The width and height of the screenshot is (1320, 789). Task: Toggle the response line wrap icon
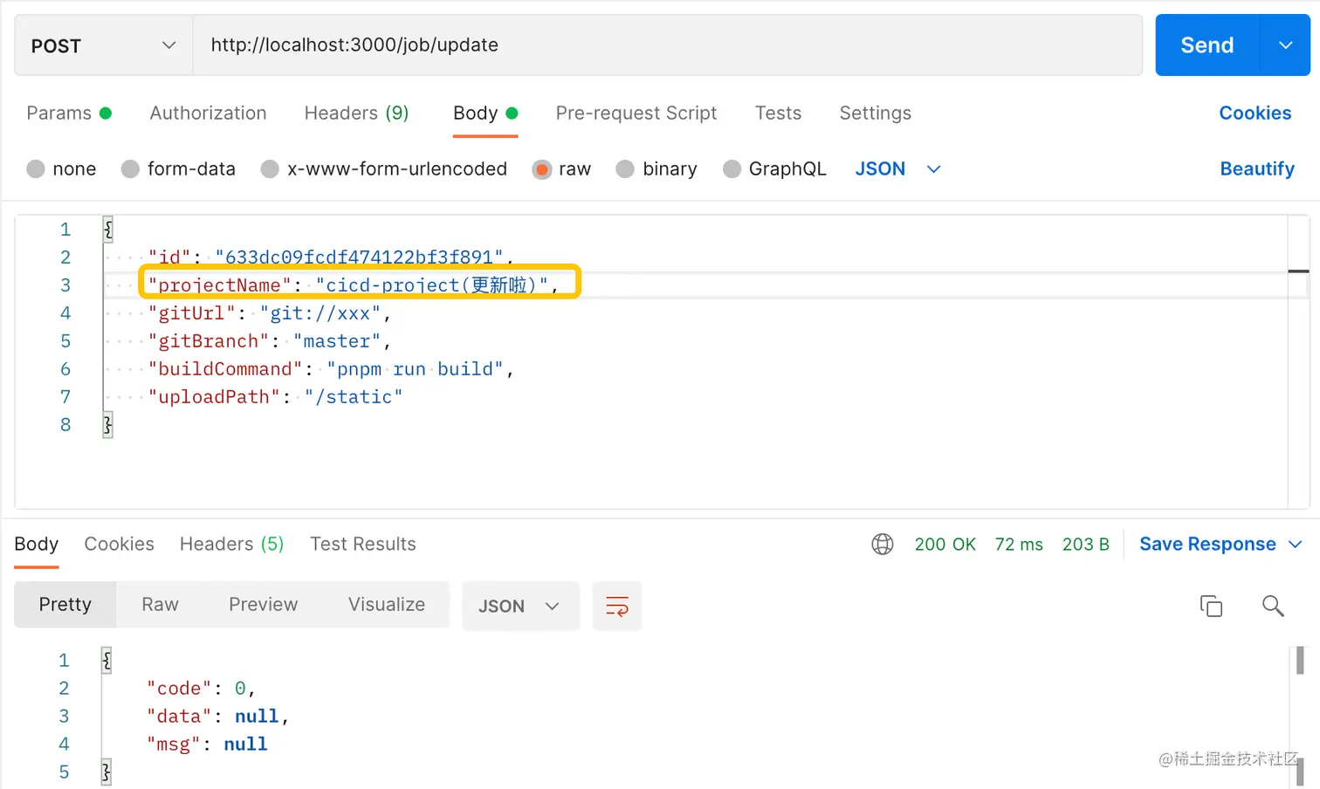pos(617,607)
